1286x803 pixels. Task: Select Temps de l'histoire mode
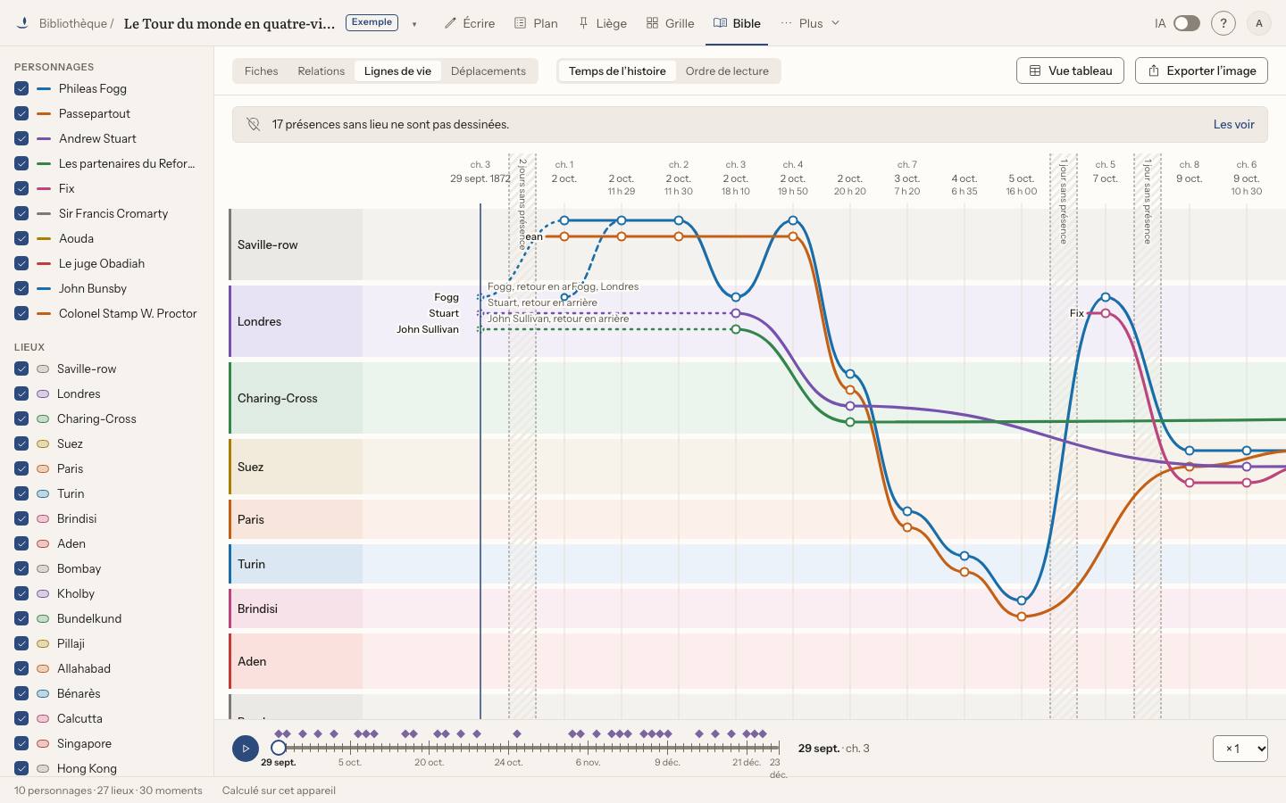617,71
